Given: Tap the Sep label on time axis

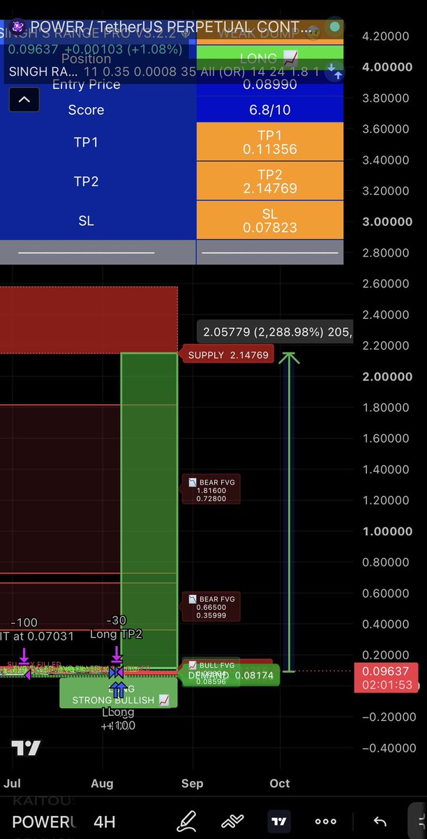Looking at the screenshot, I should [x=192, y=783].
